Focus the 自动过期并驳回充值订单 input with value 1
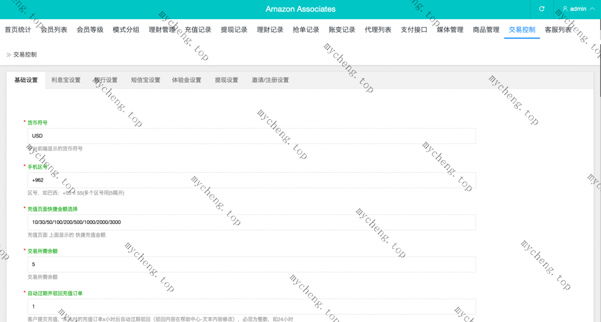 (x=252, y=307)
